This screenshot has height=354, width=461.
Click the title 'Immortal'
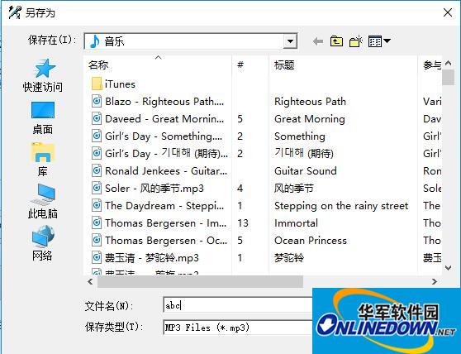[x=296, y=223]
